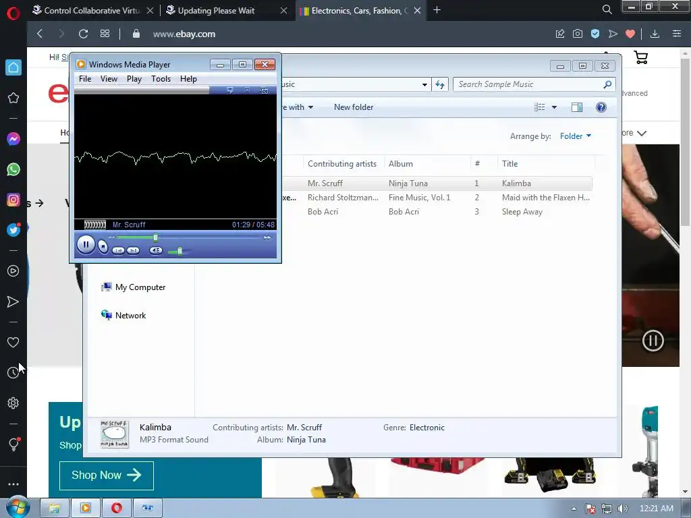Skip to previous track in Media Player
The width and height of the screenshot is (691, 518).
[x=118, y=251]
